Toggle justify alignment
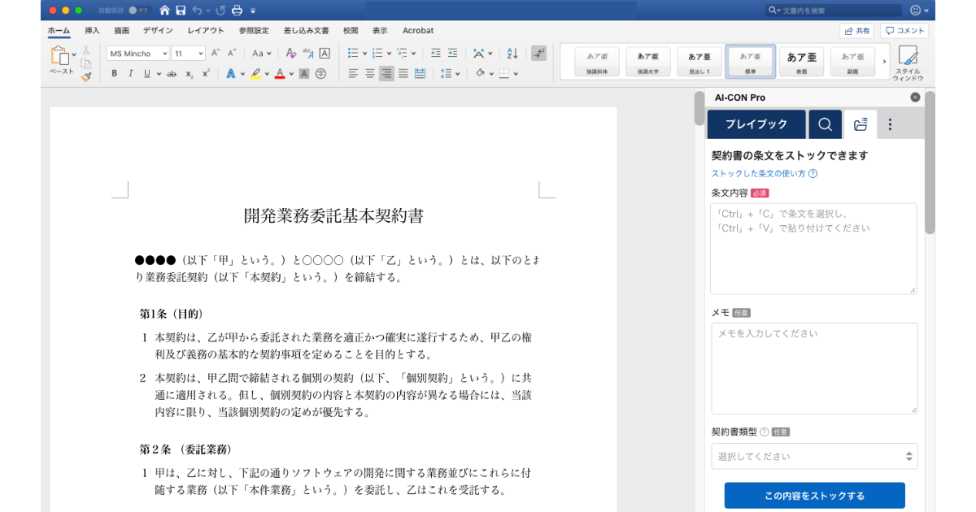 pyautogui.click(x=403, y=73)
